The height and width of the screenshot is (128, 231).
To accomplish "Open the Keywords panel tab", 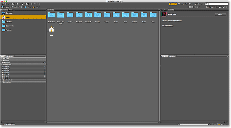I will (x=173, y=56).
